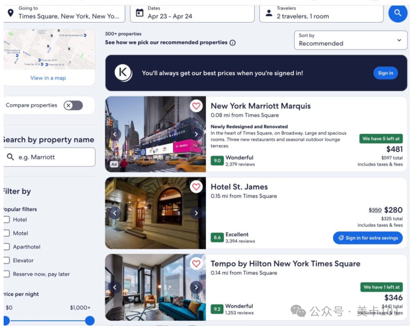Open the View in a map link
The image size is (413, 328).
[48, 78]
